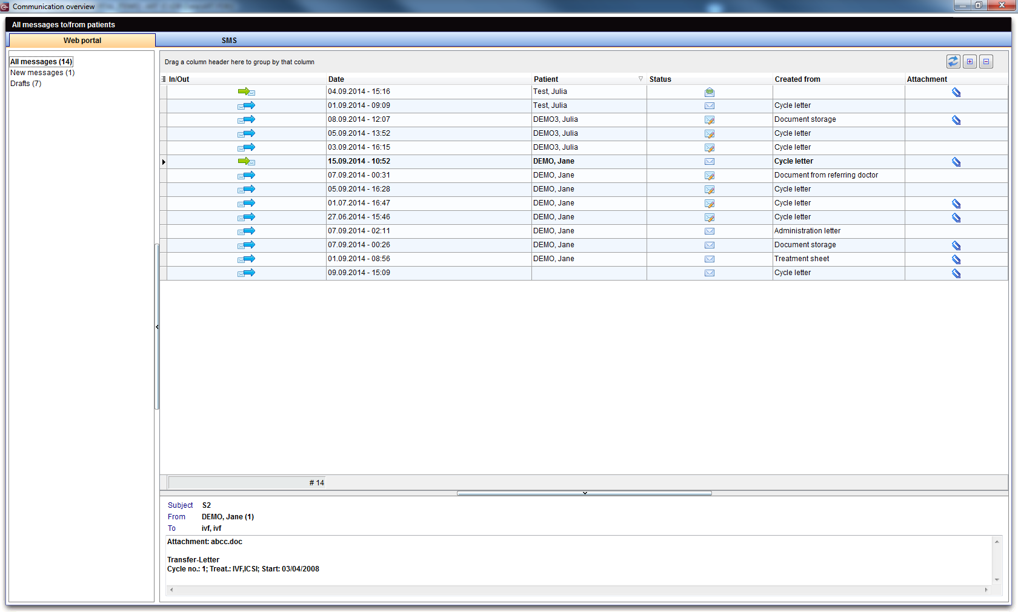This screenshot has height=612, width=1018.
Task: Collapse the left folder panel splitter arrow
Action: [x=157, y=327]
